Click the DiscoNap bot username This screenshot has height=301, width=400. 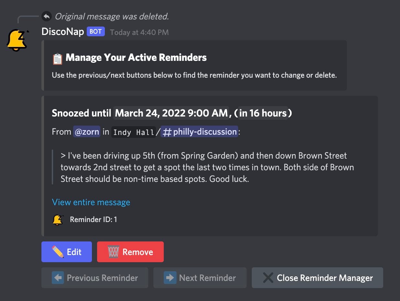(63, 32)
